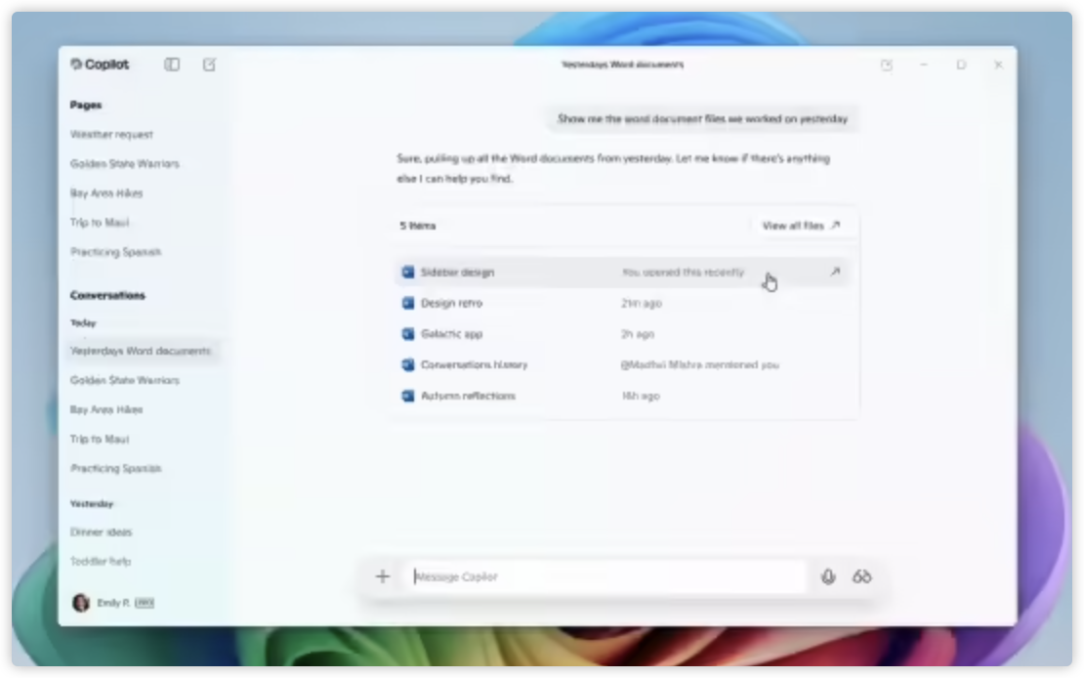Click the Word icon beside Sidebar design
The image size is (1084, 678).
(x=408, y=272)
